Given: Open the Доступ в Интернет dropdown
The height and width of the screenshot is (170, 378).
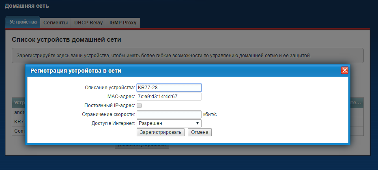Looking at the screenshot, I should (x=169, y=123).
